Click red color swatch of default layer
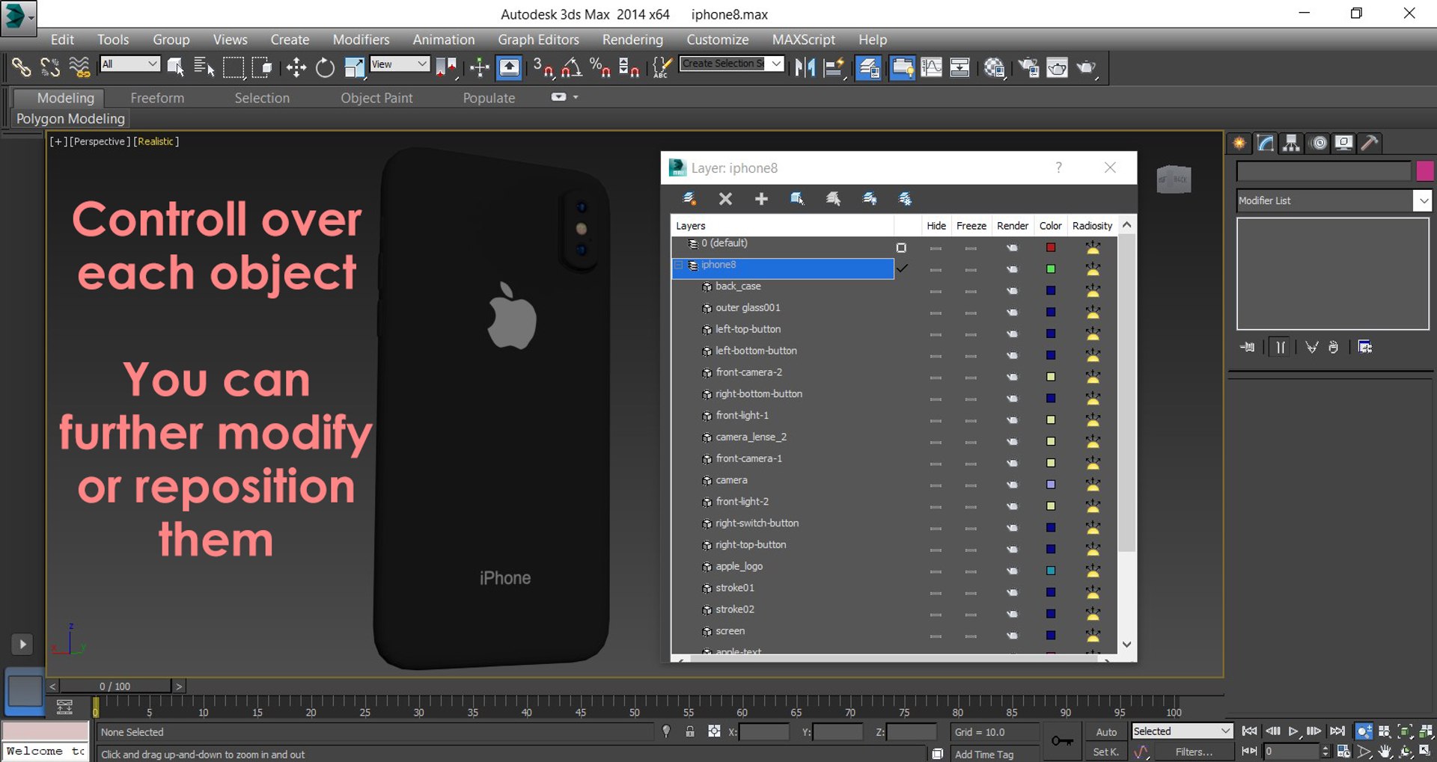Viewport: 1437px width, 762px height. click(1051, 248)
